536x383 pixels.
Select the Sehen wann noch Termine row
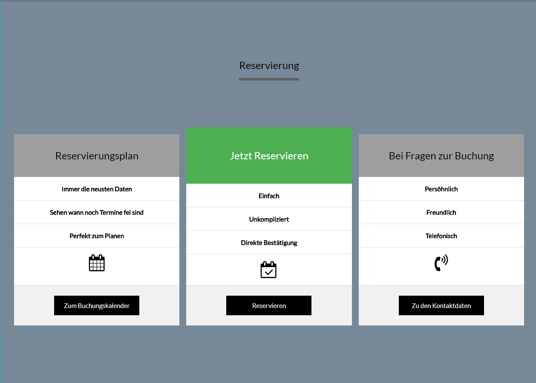pyautogui.click(x=97, y=213)
